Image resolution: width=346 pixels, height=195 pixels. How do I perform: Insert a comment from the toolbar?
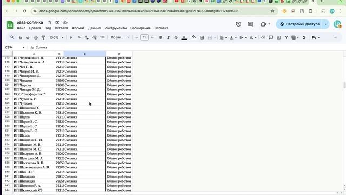tap(271, 37)
